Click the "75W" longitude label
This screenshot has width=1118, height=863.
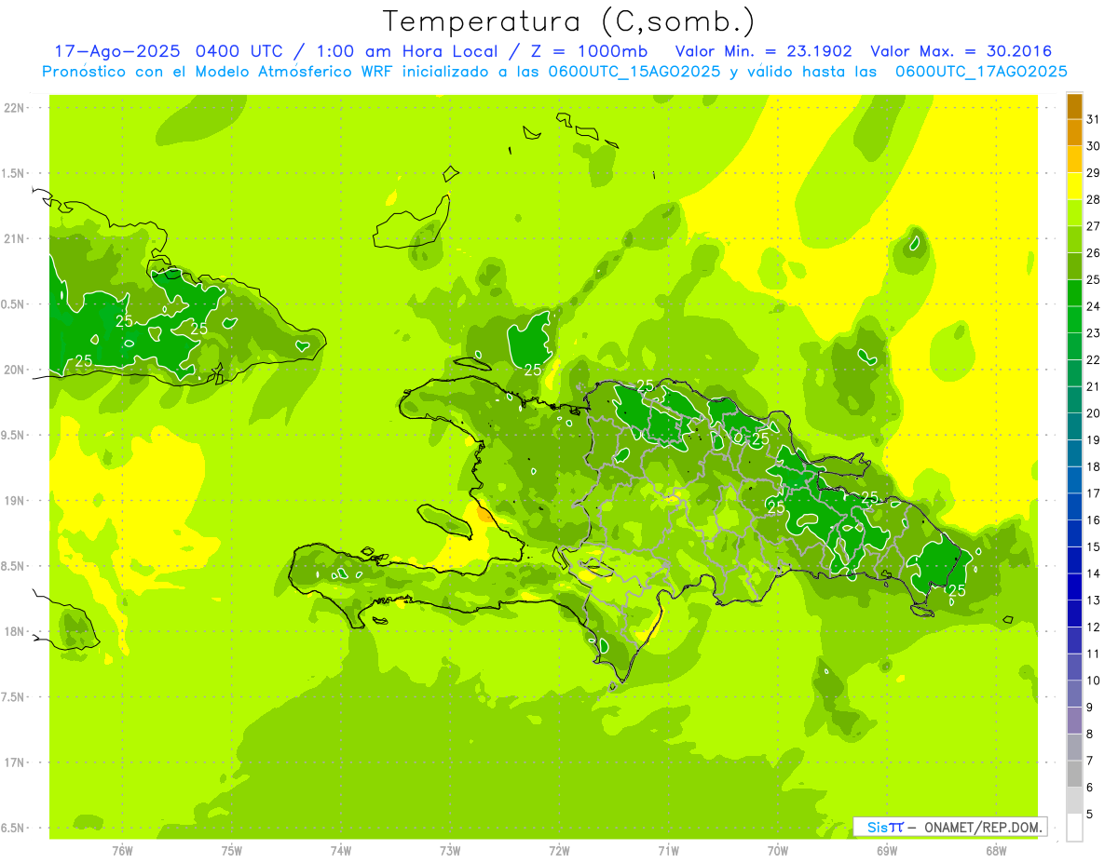(x=231, y=850)
